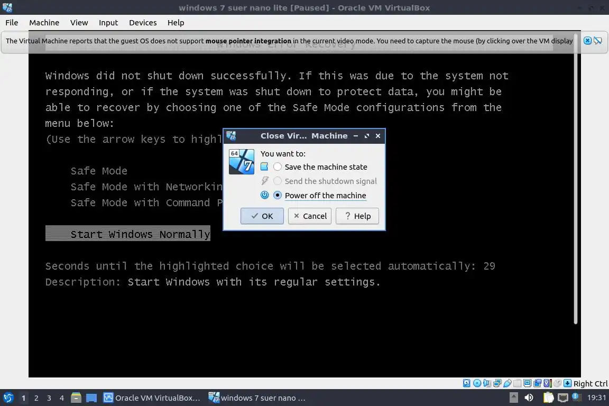Open the volume control tray icon
The height and width of the screenshot is (406, 609).
[x=529, y=398]
